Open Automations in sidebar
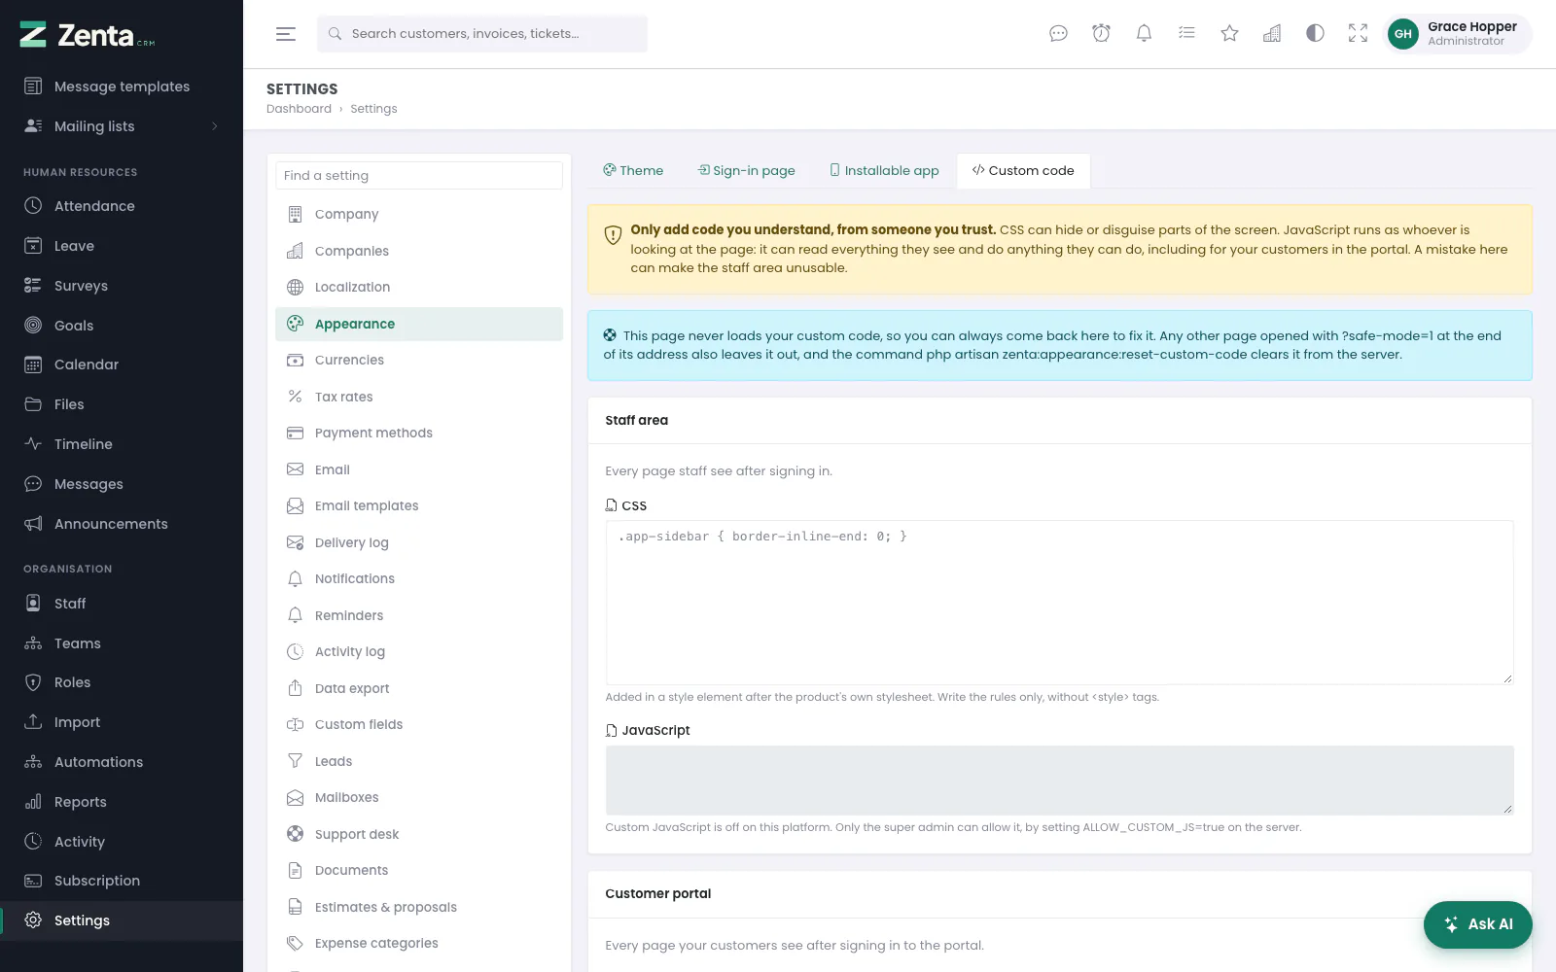1556x972 pixels. (122, 762)
